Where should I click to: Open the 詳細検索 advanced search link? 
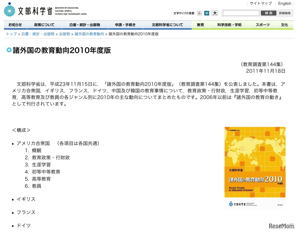285,13
